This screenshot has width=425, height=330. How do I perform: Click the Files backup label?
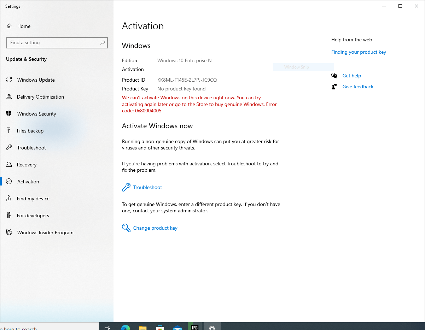click(x=30, y=131)
